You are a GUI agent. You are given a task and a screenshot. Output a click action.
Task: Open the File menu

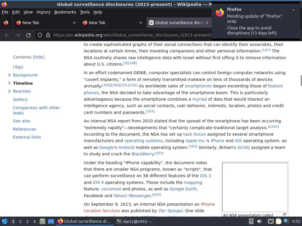(x=5, y=12)
